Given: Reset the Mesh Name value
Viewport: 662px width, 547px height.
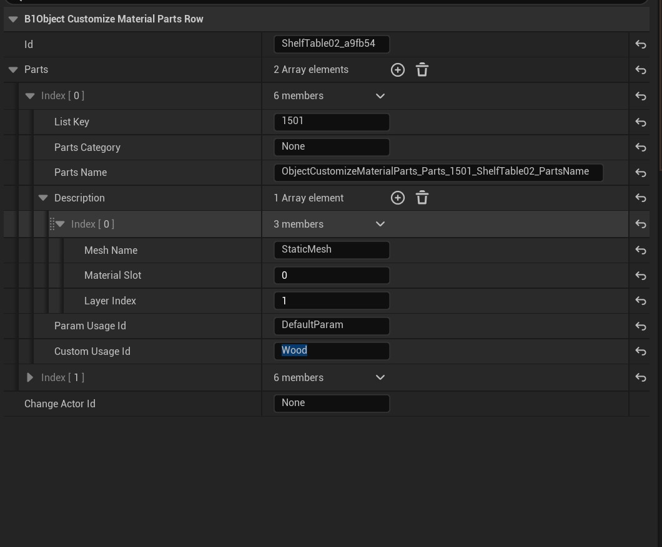Looking at the screenshot, I should click(x=641, y=250).
